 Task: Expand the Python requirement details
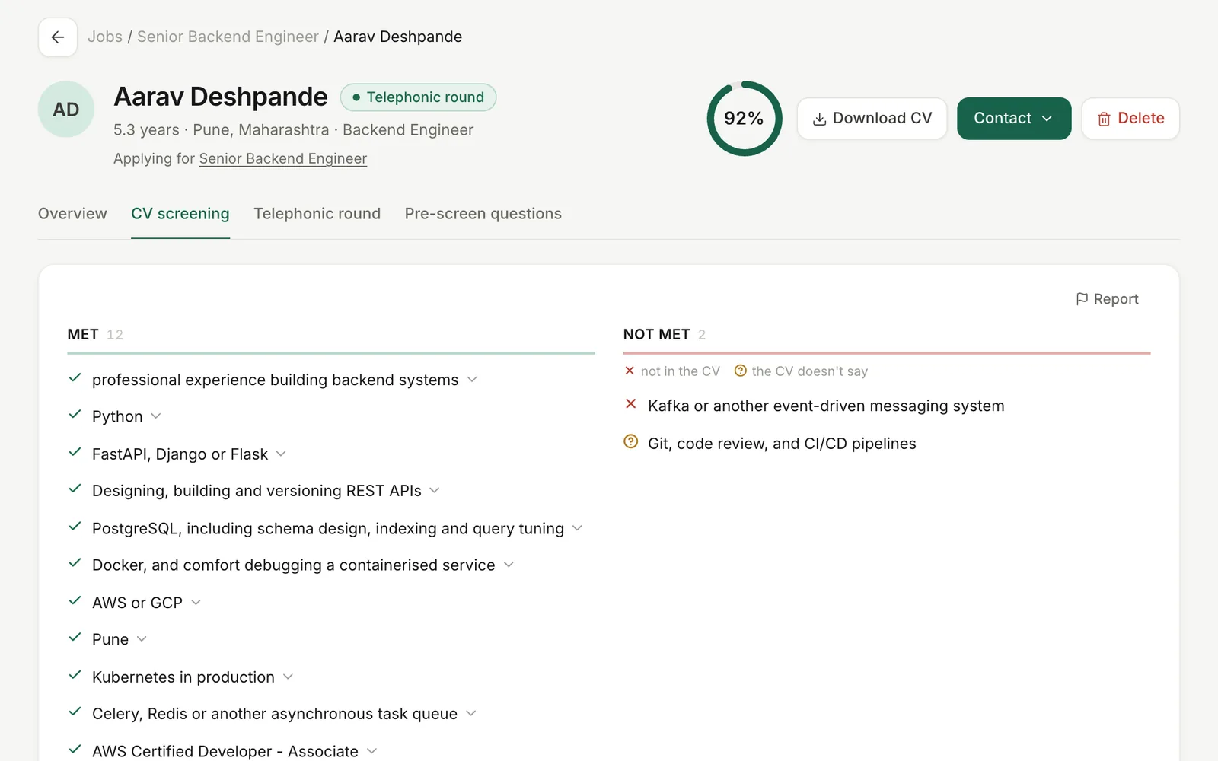click(156, 416)
